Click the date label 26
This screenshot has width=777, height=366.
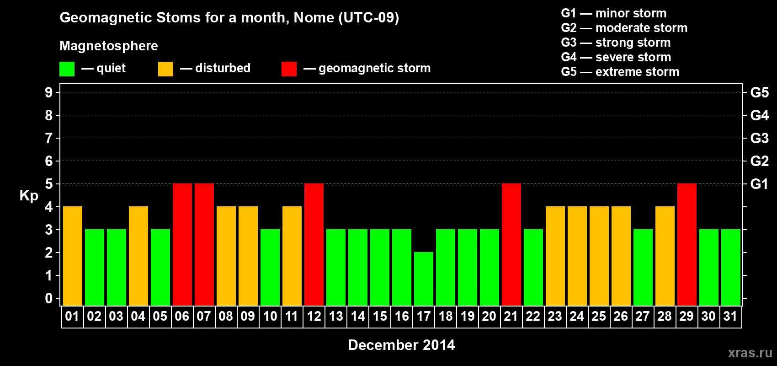point(621,316)
